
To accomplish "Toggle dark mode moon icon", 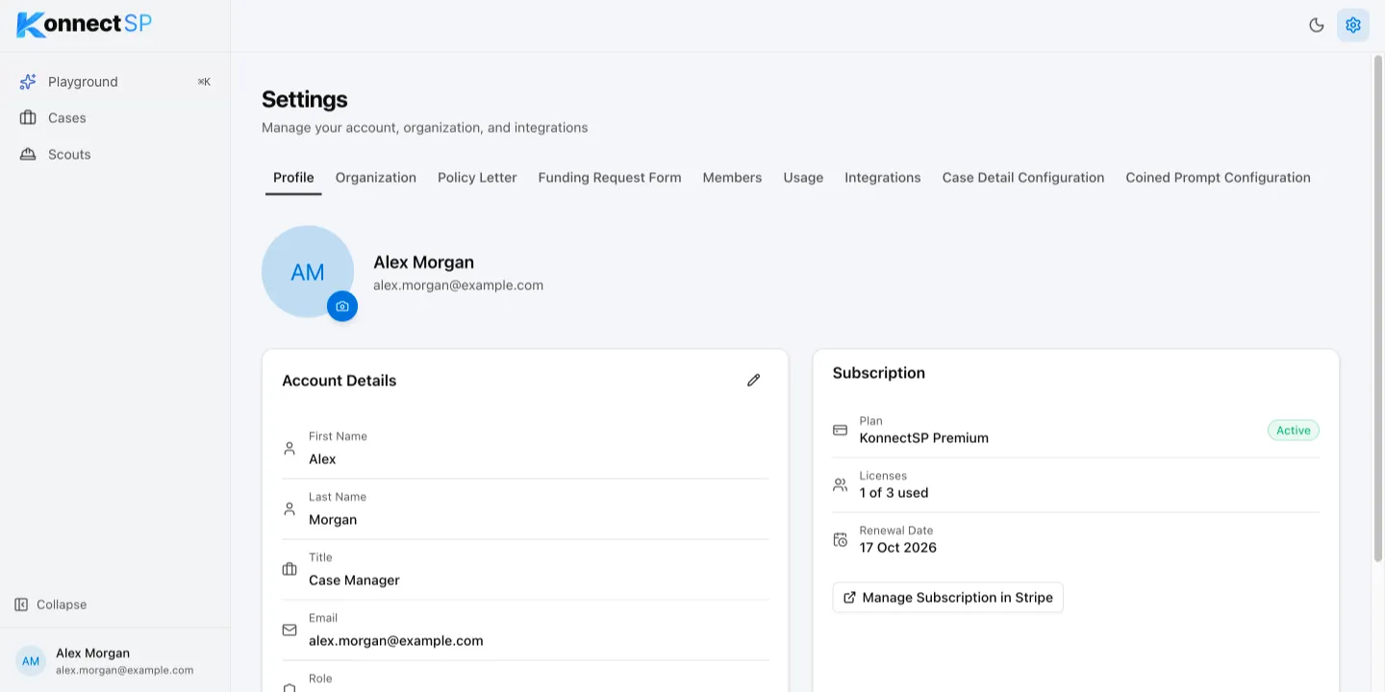I will click(x=1317, y=25).
